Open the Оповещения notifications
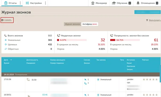Viewport: 161px width, 97px height. tap(147, 3)
